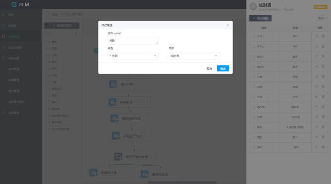This screenshot has width=331, height=184.
Task: Open 数据库 in the left sidebar
Action: [12, 26]
